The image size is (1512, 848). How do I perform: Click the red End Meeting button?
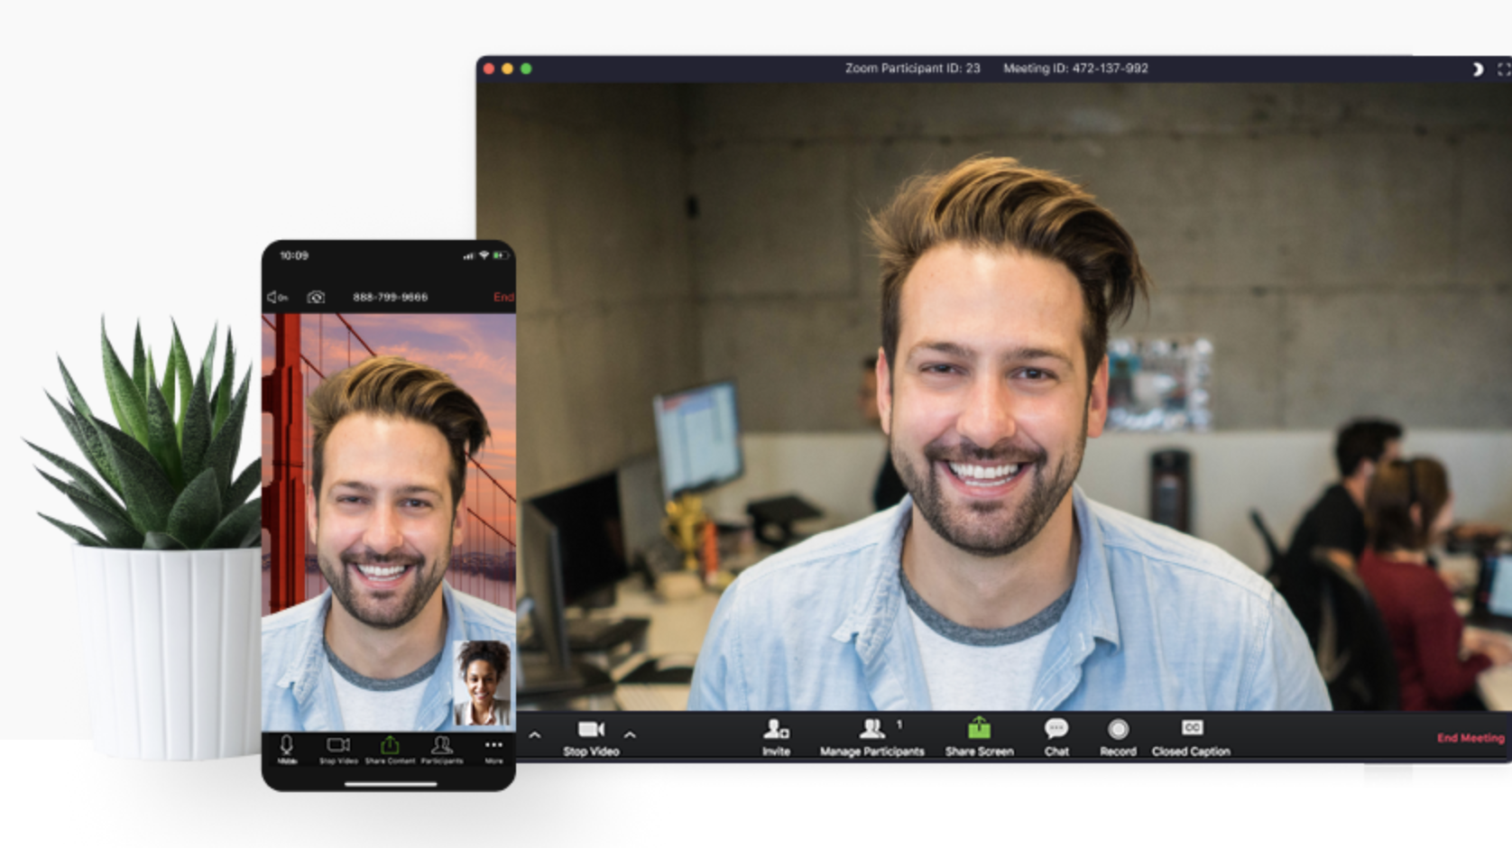pos(1471,738)
